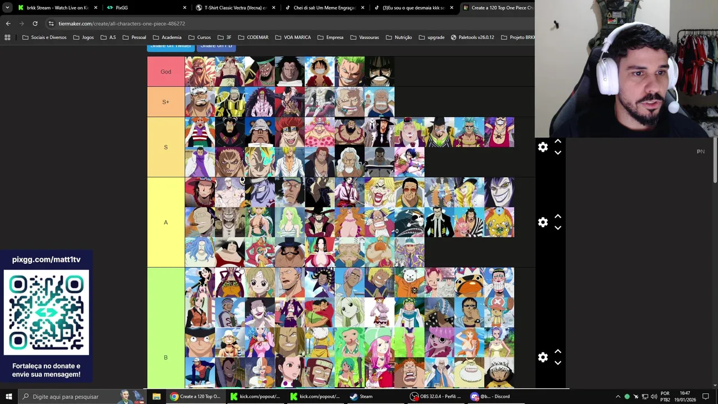Open the Academia bookmark folder
The height and width of the screenshot is (404, 718).
(167, 38)
